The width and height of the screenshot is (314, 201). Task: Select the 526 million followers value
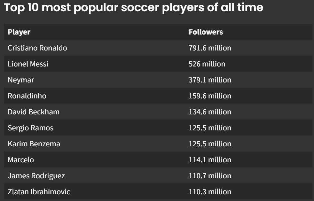(207, 64)
